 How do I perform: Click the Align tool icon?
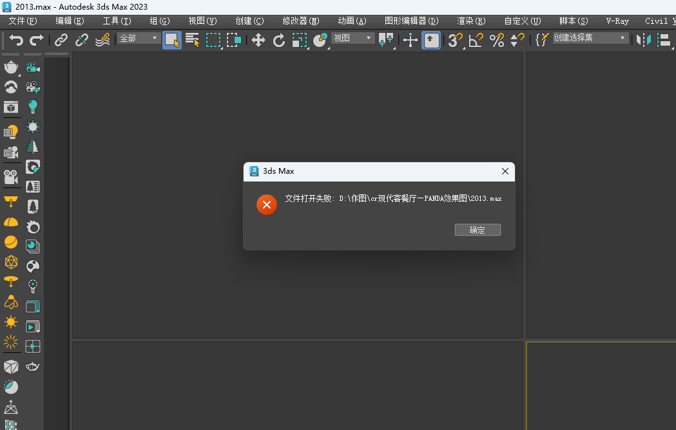[x=664, y=40]
